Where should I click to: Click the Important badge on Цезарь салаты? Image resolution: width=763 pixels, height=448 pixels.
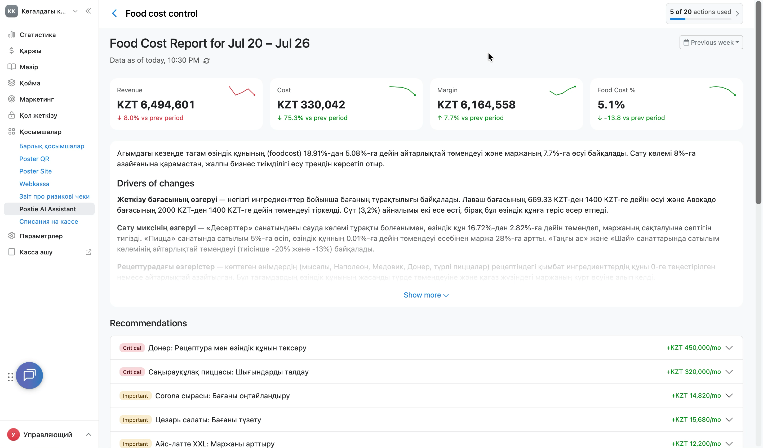[135, 420]
